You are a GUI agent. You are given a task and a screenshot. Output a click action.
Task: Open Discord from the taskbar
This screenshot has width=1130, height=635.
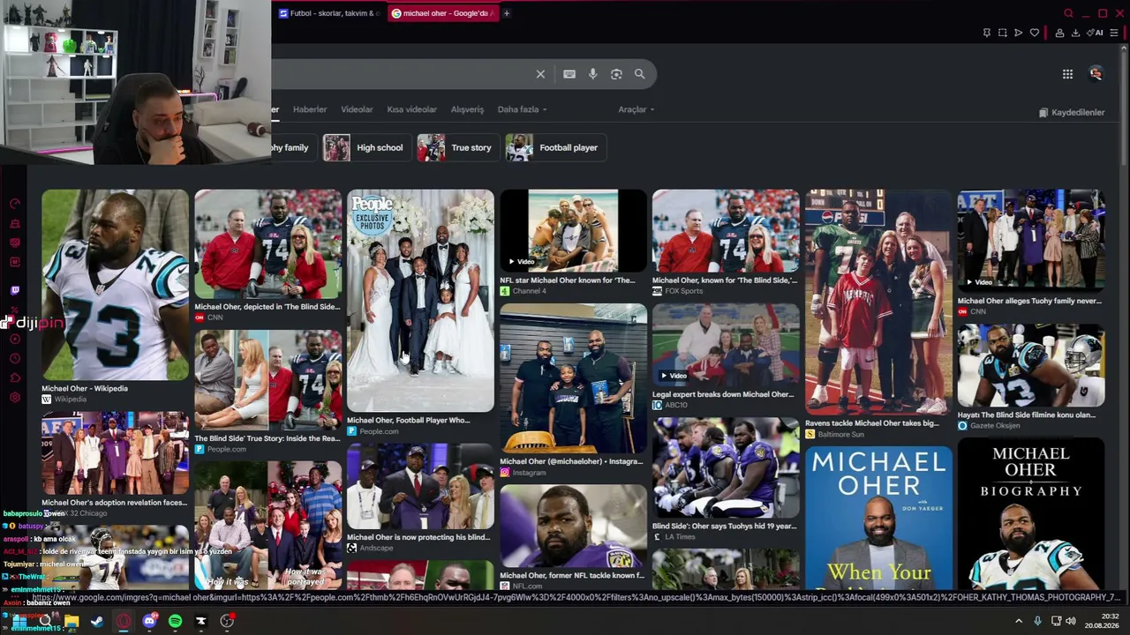click(x=149, y=621)
